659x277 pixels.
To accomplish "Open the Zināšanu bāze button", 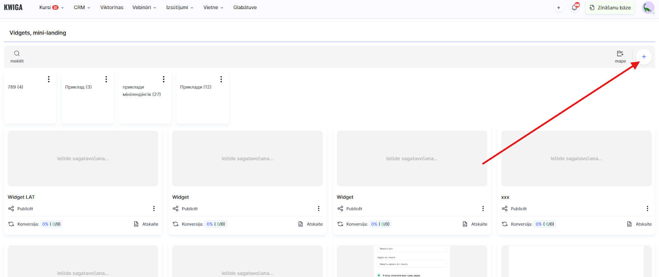I will [610, 7].
